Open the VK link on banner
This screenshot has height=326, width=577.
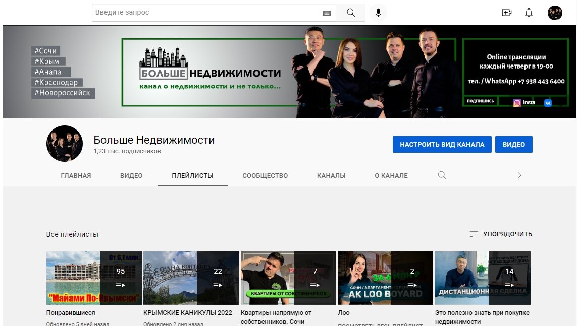pyautogui.click(x=548, y=103)
